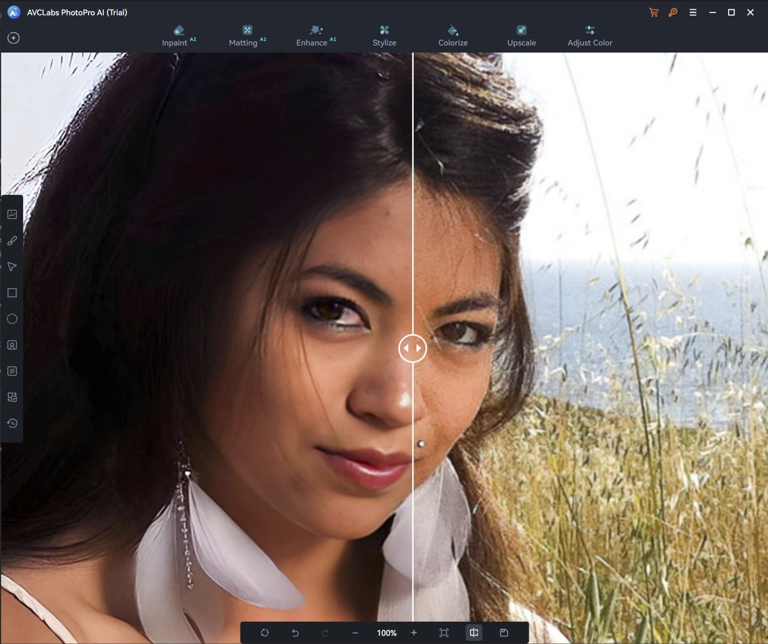Choose the rectangular selection tool
Screen dimensions: 768x644
(13, 292)
